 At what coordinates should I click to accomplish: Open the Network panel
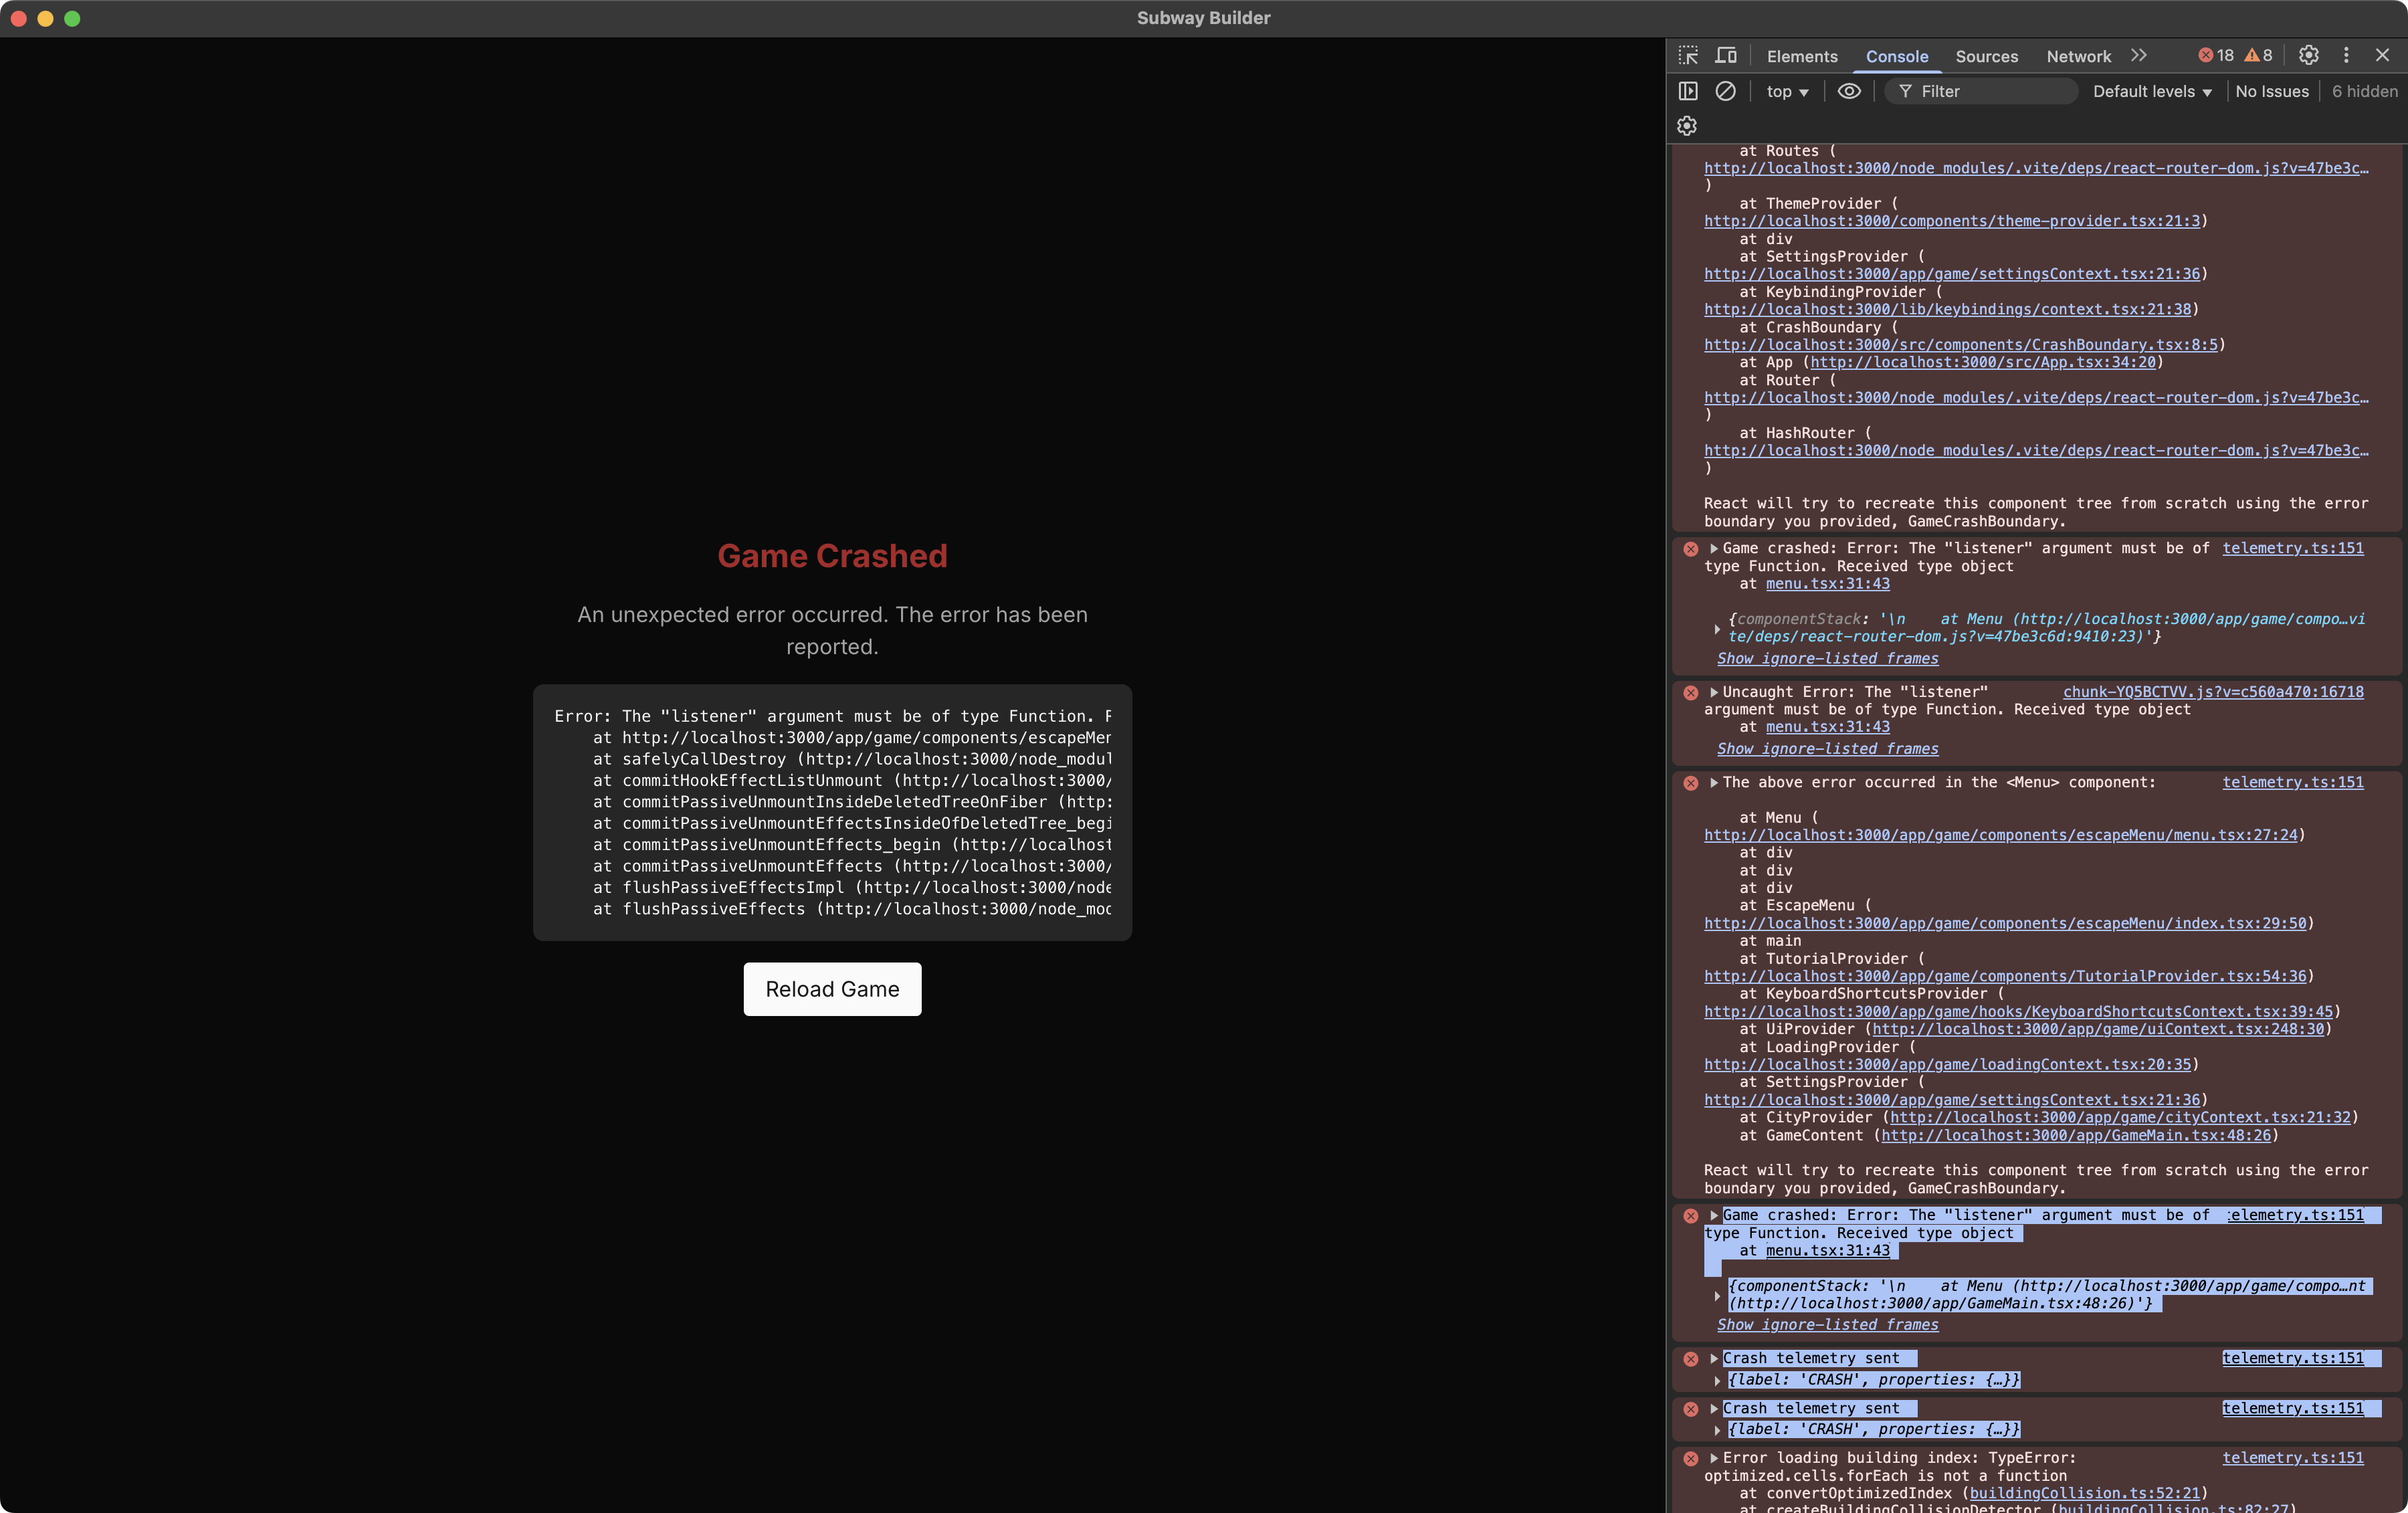tap(2077, 57)
